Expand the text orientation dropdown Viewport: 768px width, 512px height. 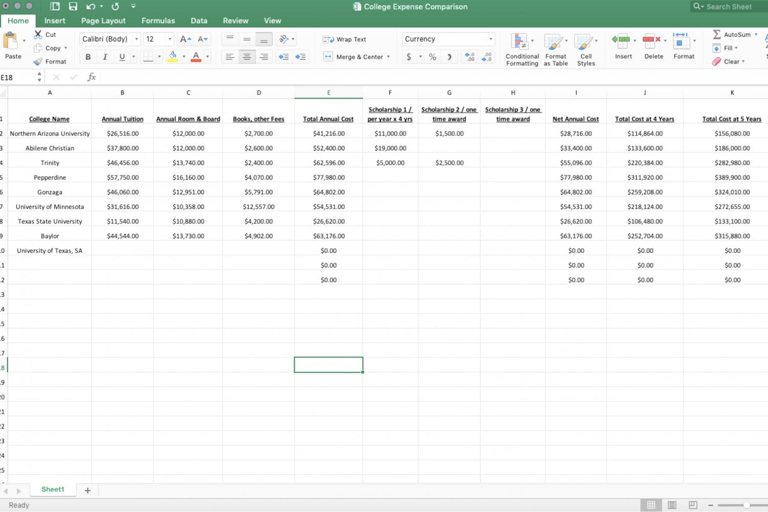point(293,39)
